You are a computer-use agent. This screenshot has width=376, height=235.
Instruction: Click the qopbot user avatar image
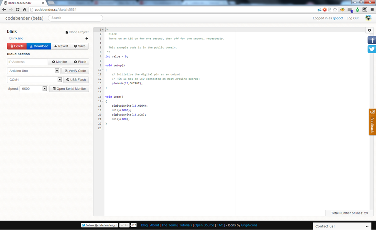tap(368, 18)
